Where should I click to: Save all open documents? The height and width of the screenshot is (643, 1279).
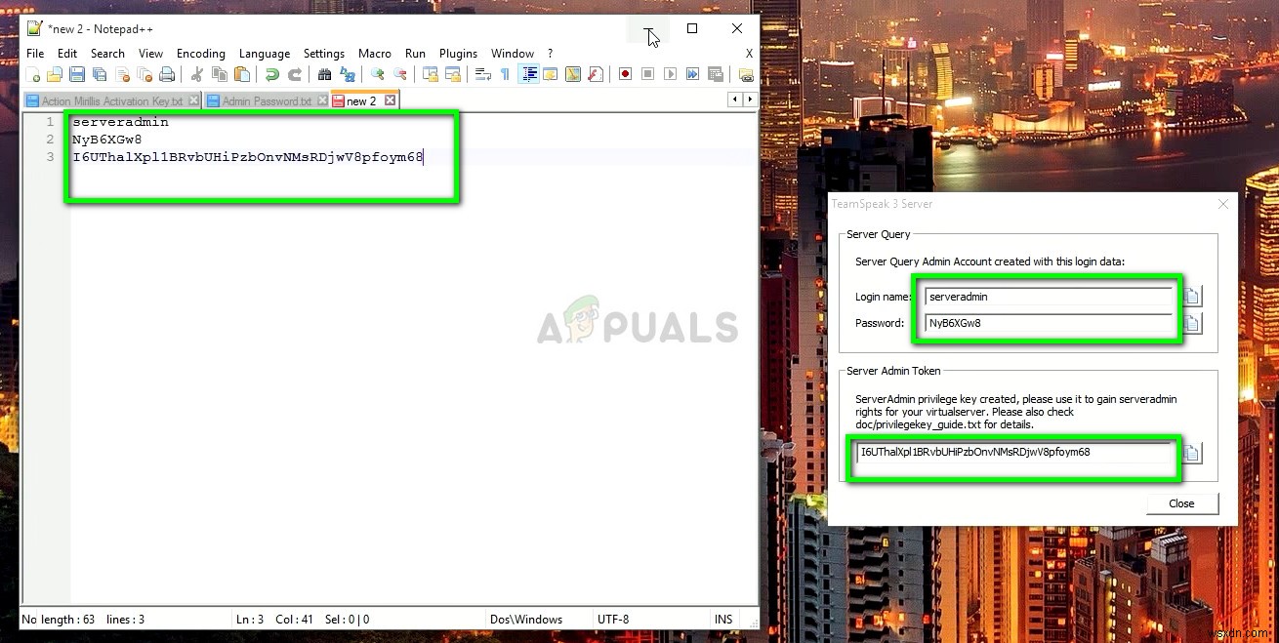point(99,73)
